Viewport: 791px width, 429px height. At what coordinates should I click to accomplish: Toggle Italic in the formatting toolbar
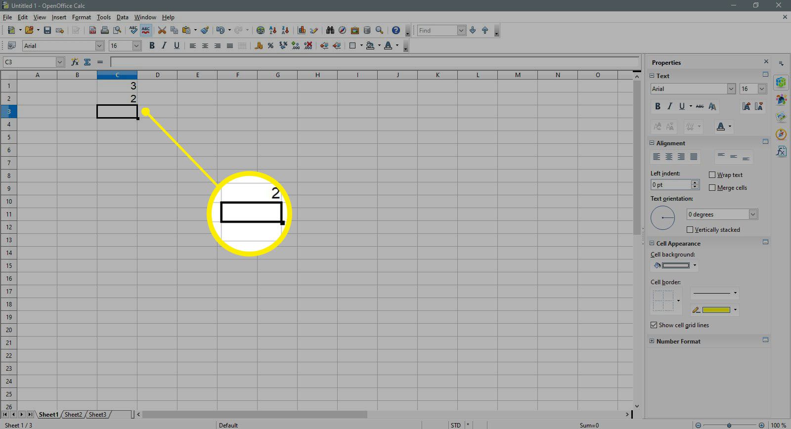pyautogui.click(x=164, y=46)
